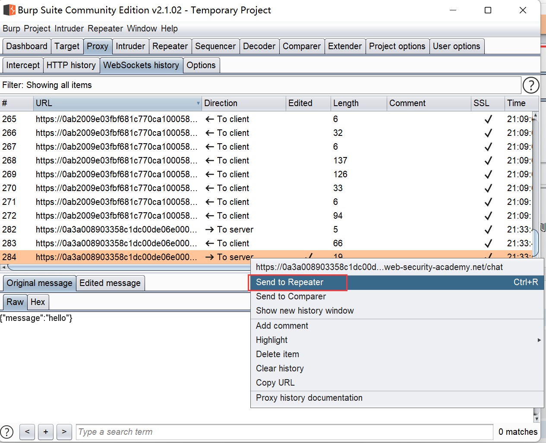Sort the table by the URL column header
The height and width of the screenshot is (443, 546).
point(117,103)
